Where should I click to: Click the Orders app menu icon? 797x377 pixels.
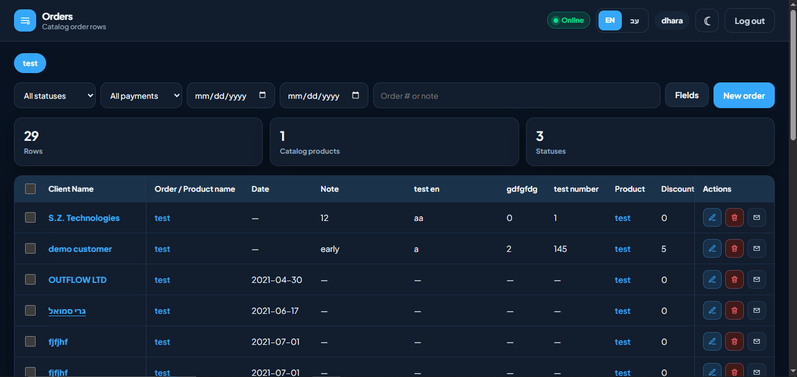(25, 20)
